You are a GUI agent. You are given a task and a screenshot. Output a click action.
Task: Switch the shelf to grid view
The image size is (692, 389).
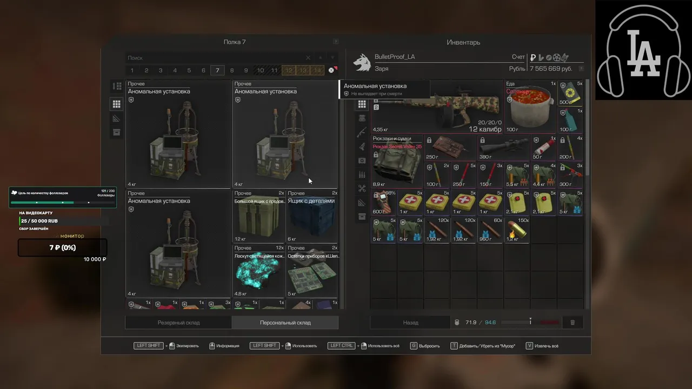116,104
